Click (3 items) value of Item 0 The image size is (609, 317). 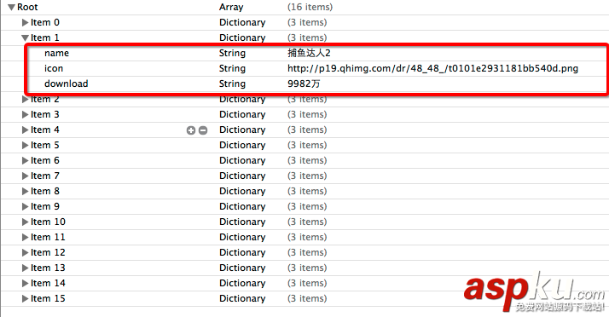[x=307, y=22]
